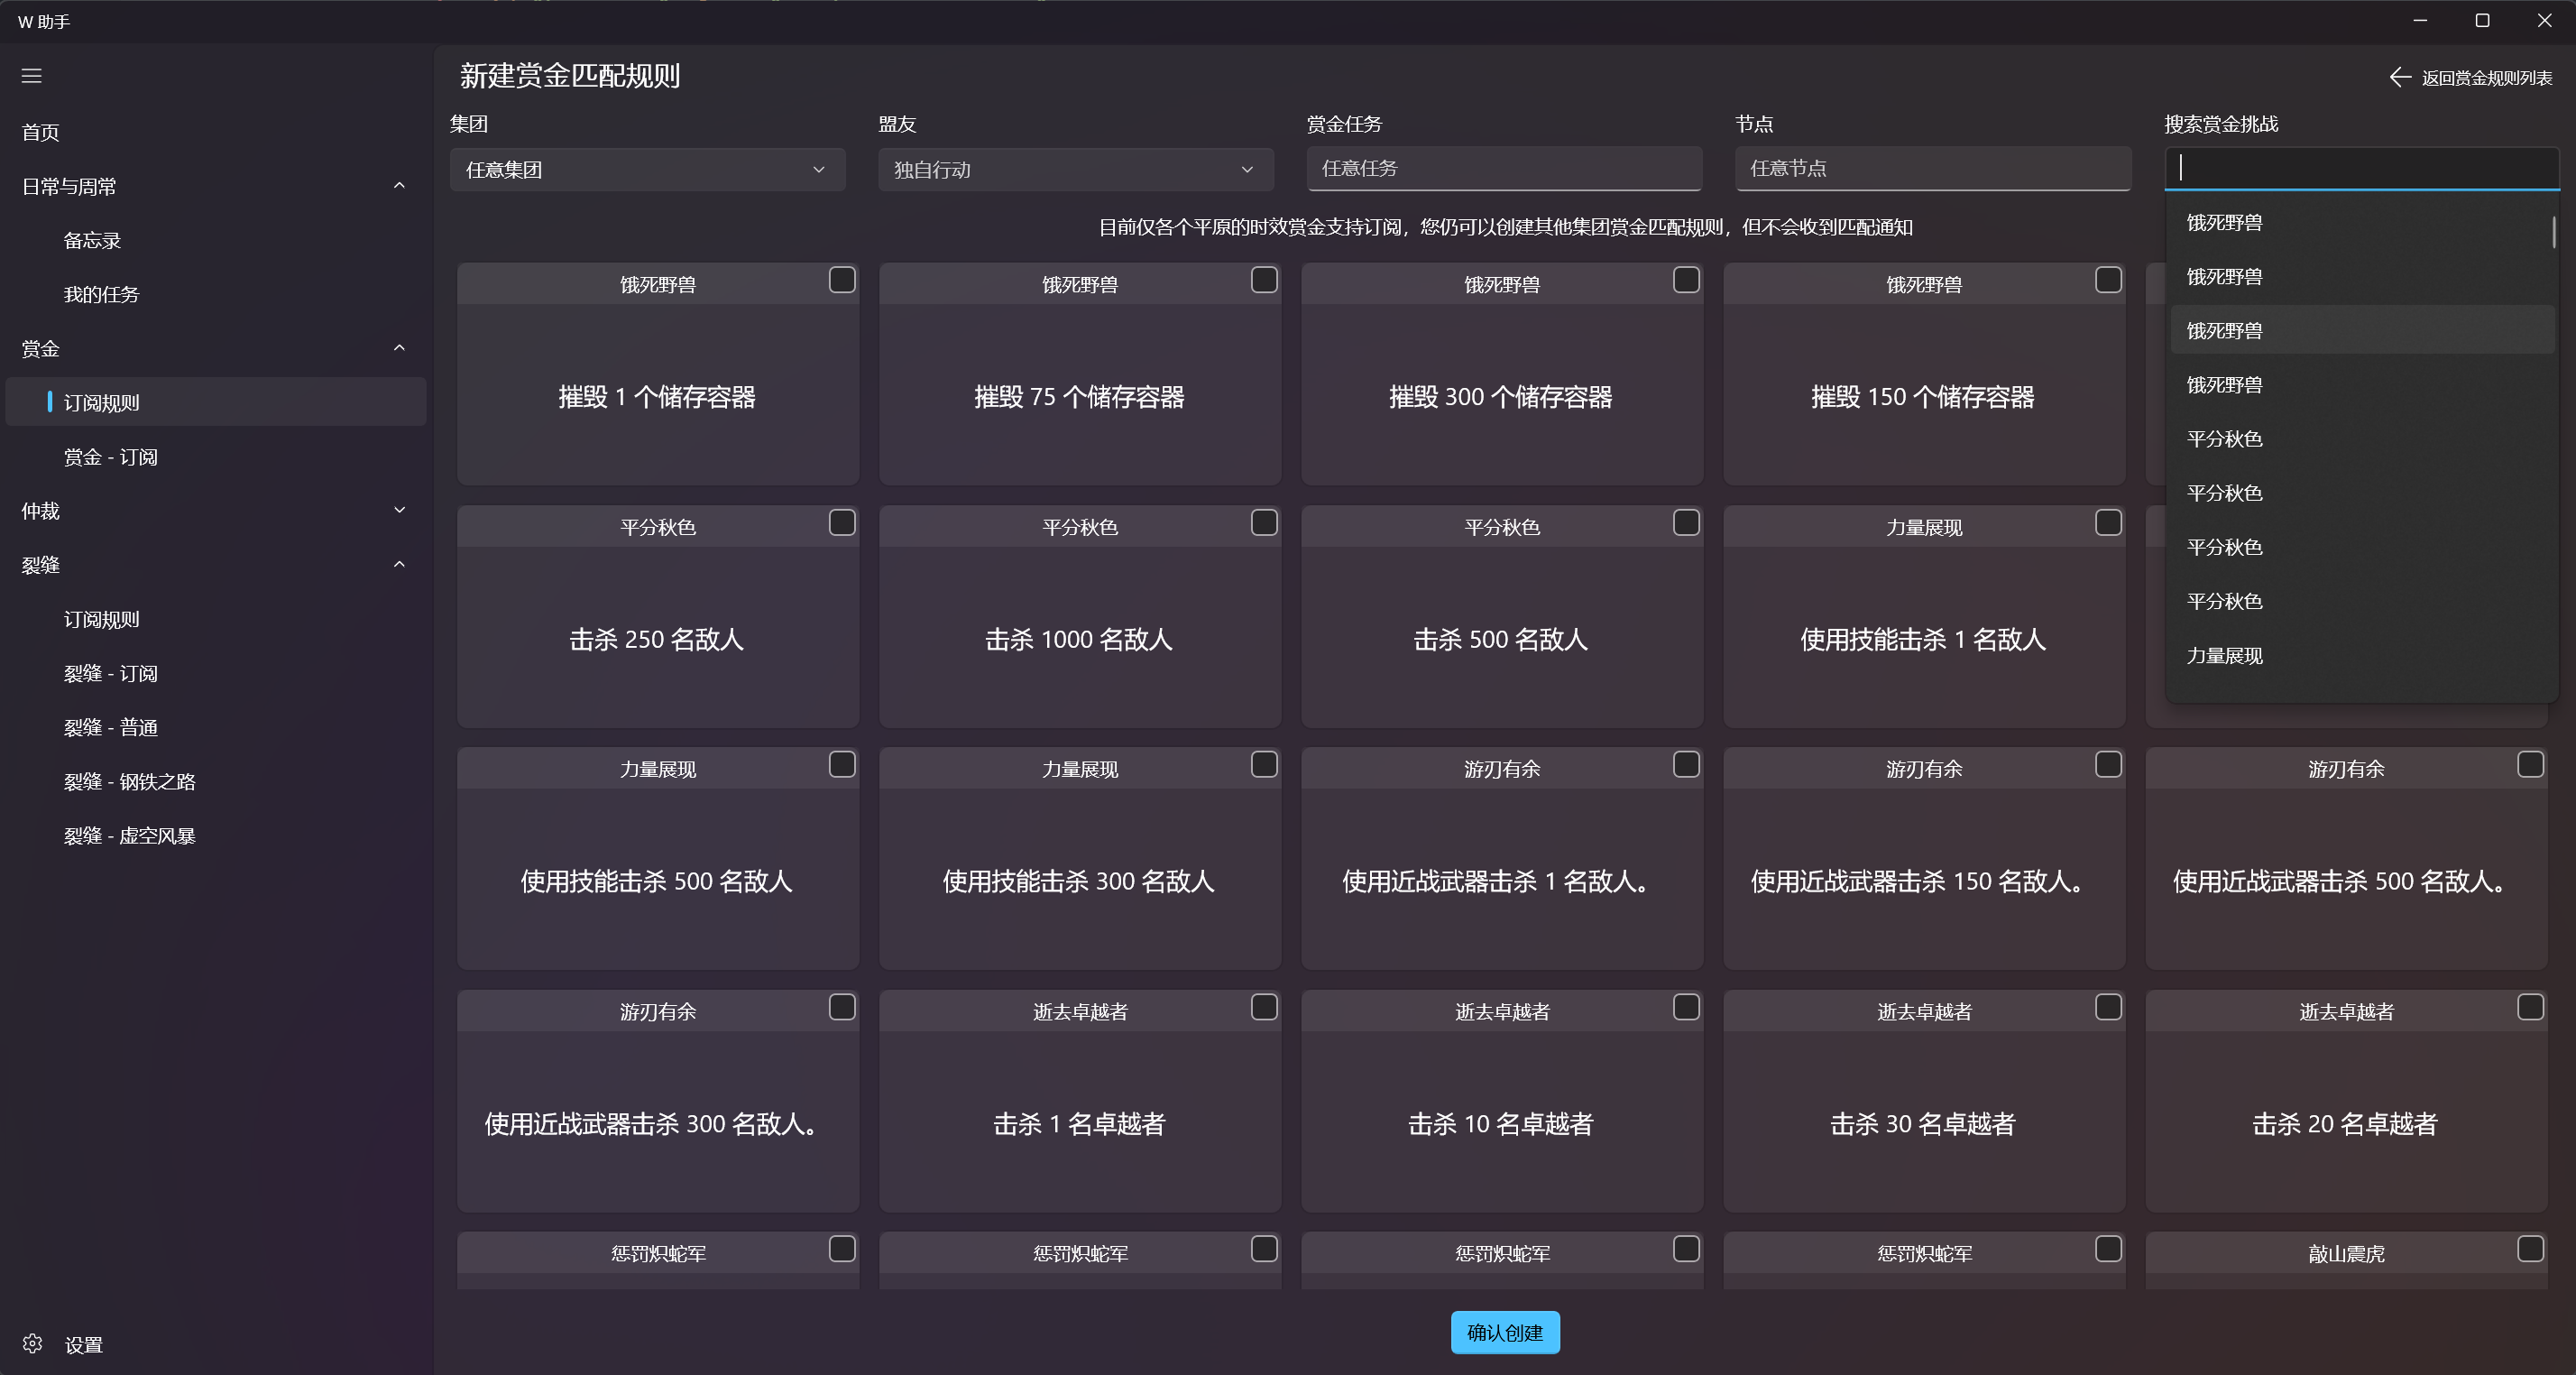Click the 任意任务 bounty task input field
Screen dimensions: 2576x1375
point(1503,168)
